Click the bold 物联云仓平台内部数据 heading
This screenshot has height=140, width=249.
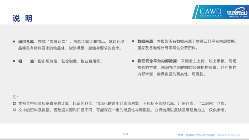[x=157, y=61]
